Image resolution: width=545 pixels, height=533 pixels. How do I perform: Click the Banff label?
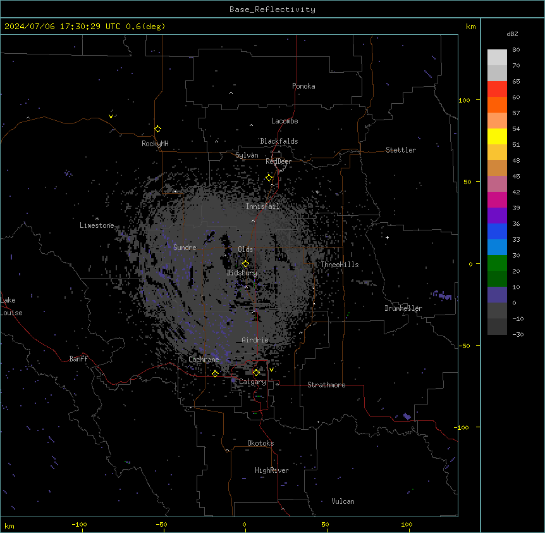[78, 359]
